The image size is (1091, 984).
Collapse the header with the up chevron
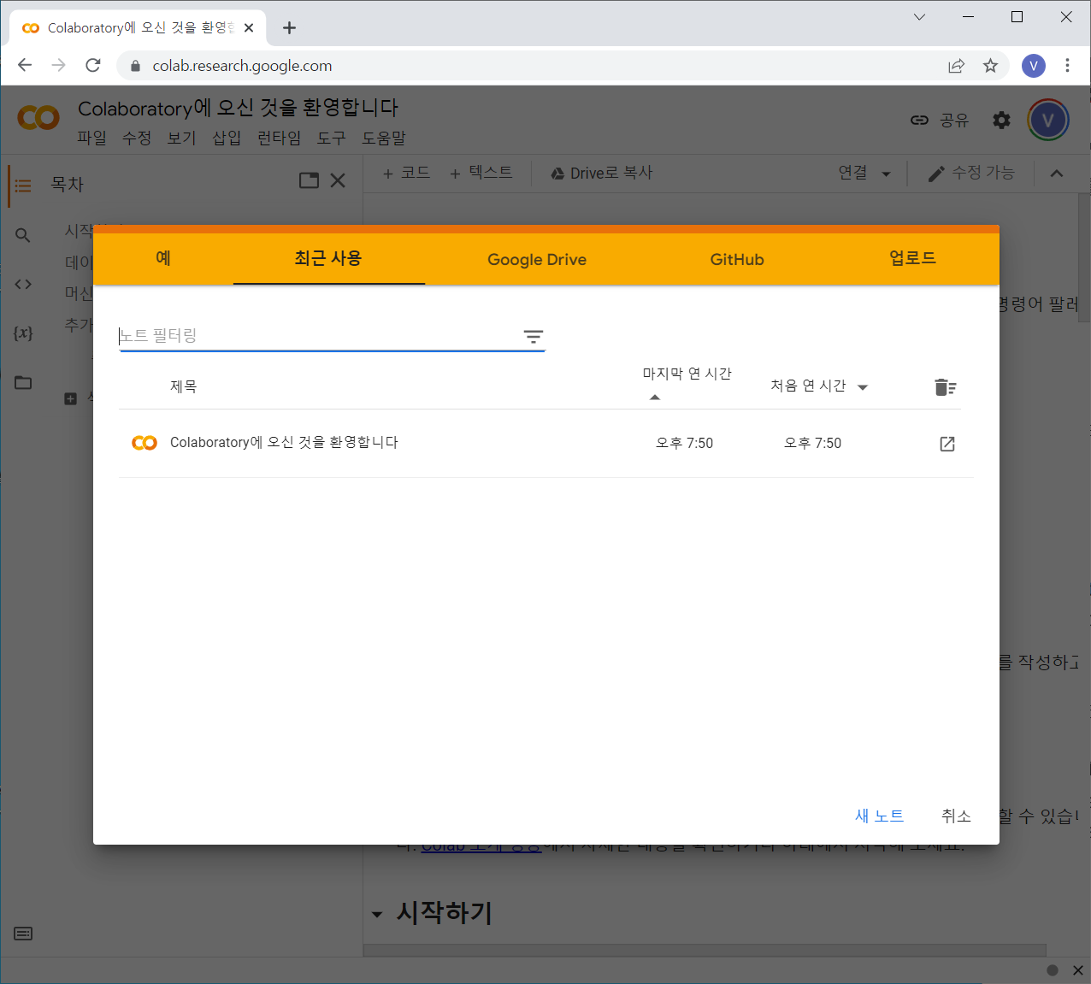click(x=1057, y=174)
